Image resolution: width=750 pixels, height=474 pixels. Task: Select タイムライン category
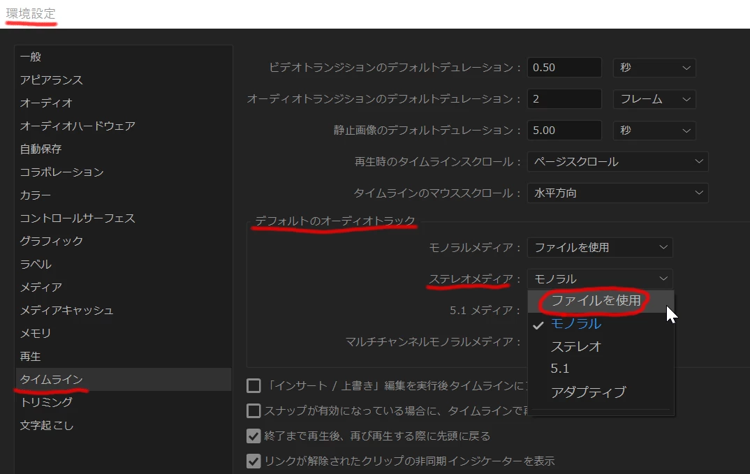point(124,379)
